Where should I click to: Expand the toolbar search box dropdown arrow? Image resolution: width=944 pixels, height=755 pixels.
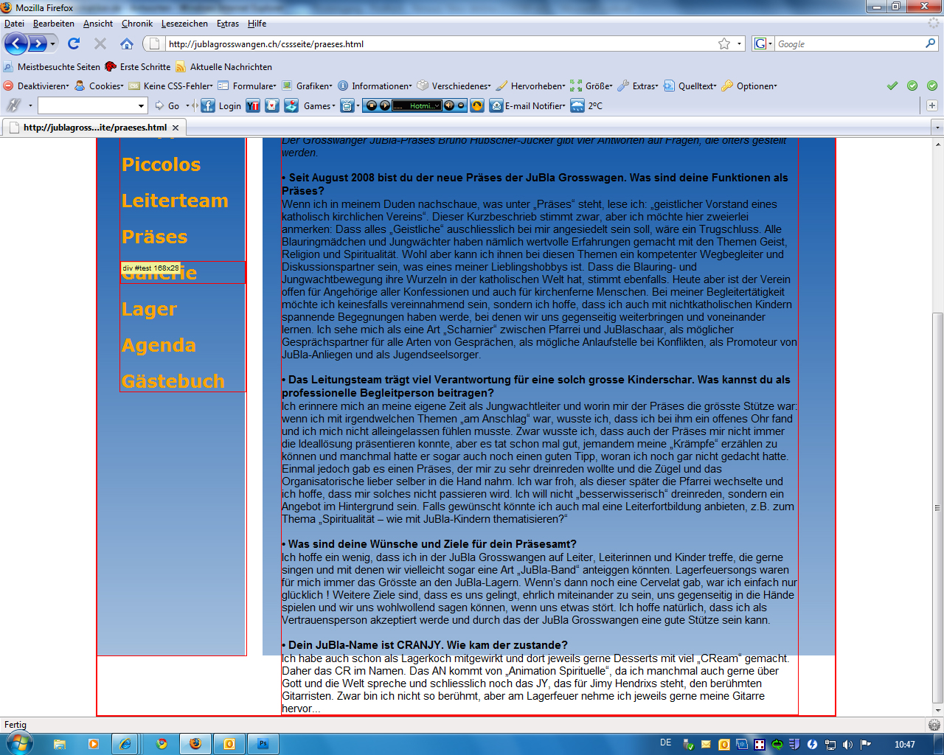coord(142,105)
